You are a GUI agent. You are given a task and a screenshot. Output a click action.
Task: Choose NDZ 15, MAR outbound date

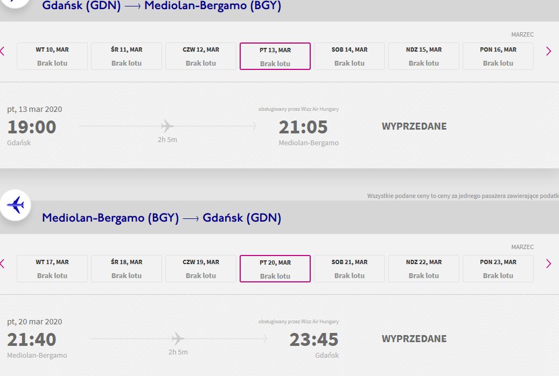[424, 56]
